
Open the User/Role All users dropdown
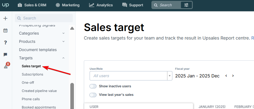tap(131, 76)
